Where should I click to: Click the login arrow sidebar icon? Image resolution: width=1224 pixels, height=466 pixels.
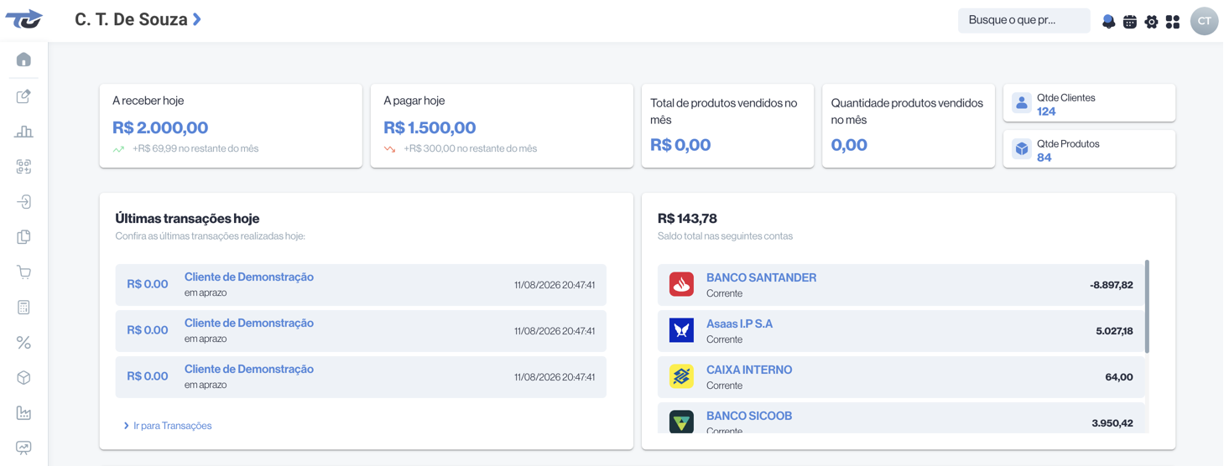(23, 202)
